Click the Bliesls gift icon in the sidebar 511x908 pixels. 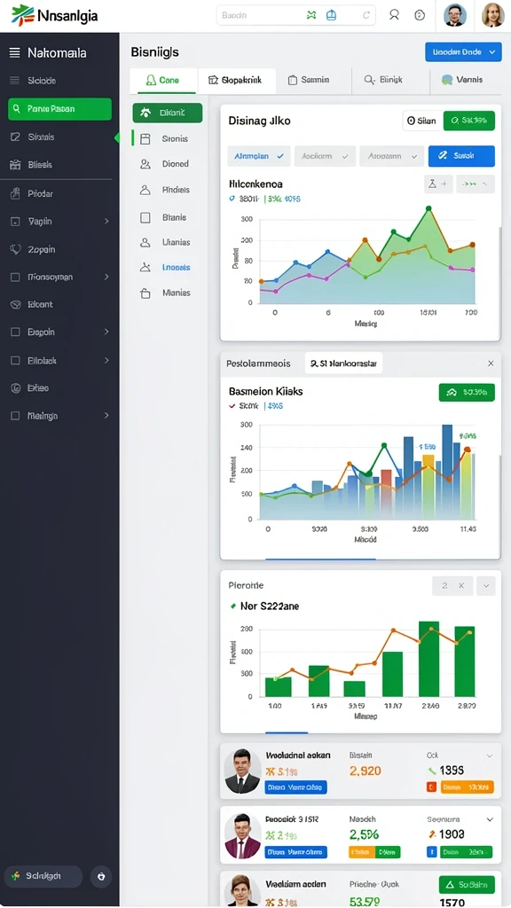[16, 165]
